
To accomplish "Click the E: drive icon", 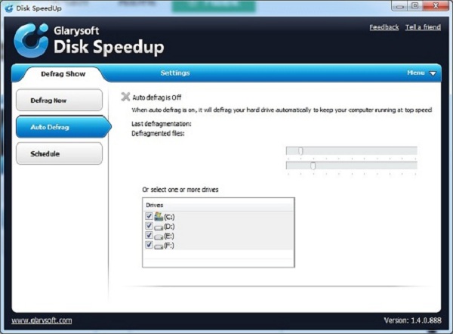I will click(x=159, y=237).
